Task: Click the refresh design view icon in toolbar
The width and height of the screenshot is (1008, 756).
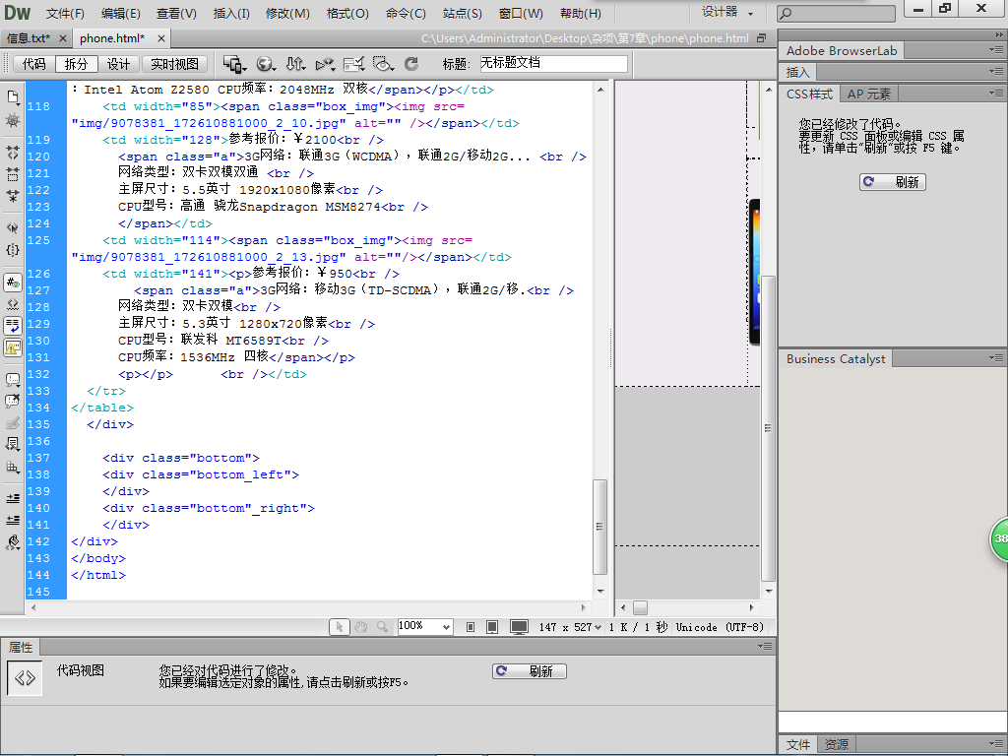Action: [411, 64]
